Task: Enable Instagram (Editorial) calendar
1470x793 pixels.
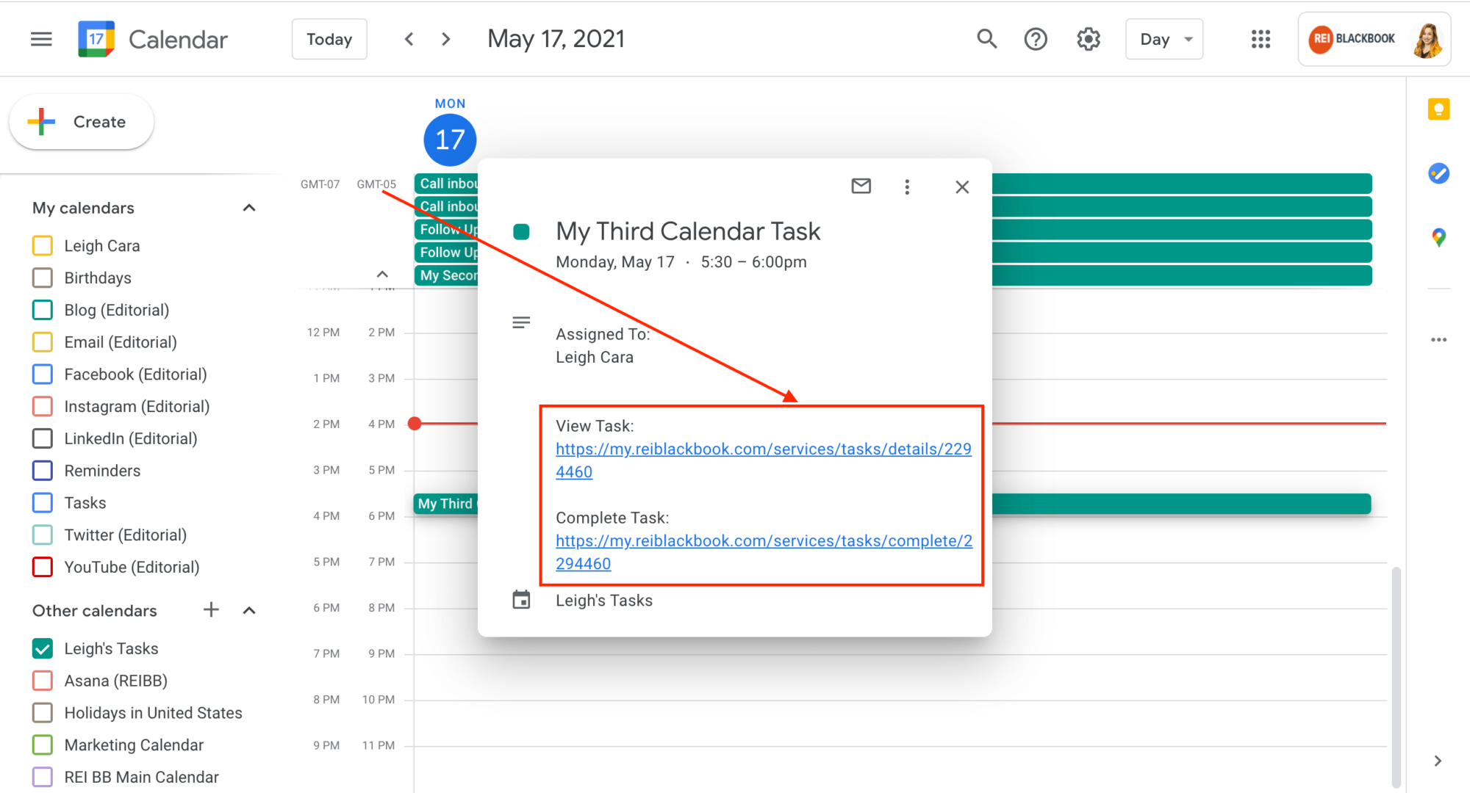Action: click(43, 406)
